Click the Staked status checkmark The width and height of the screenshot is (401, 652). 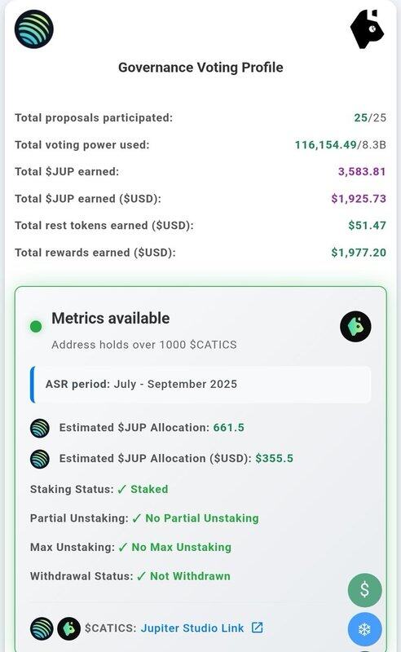[121, 490]
